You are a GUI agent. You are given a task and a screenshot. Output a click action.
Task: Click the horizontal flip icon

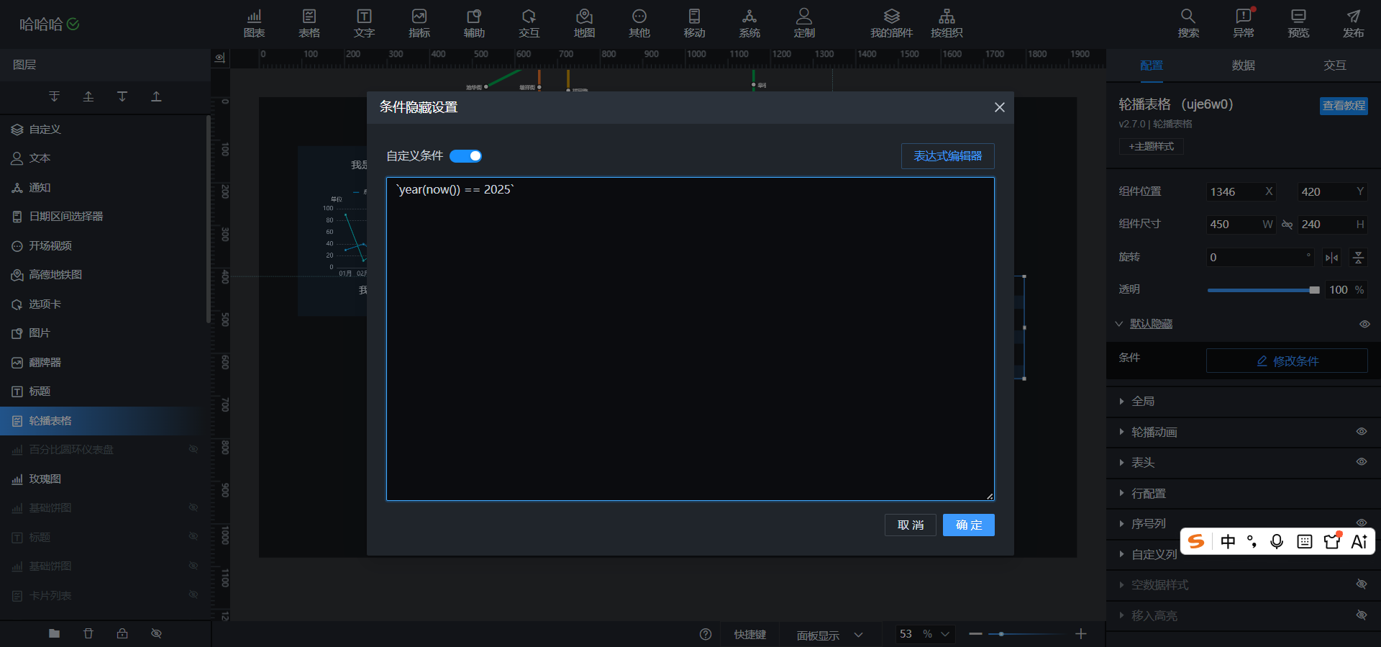(1332, 258)
